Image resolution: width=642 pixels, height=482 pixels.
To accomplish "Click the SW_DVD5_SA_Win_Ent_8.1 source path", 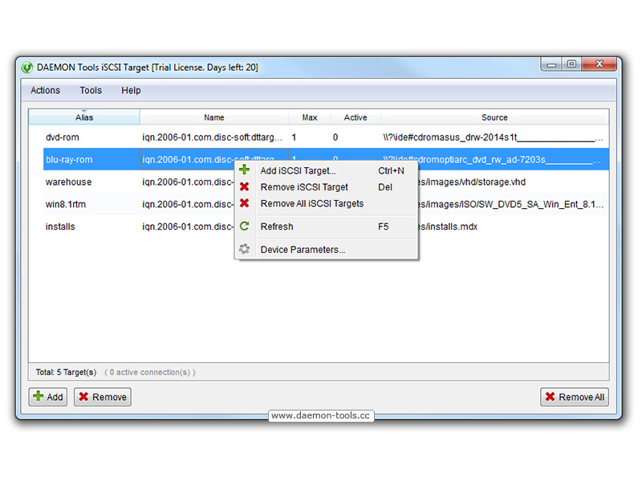I will point(511,204).
